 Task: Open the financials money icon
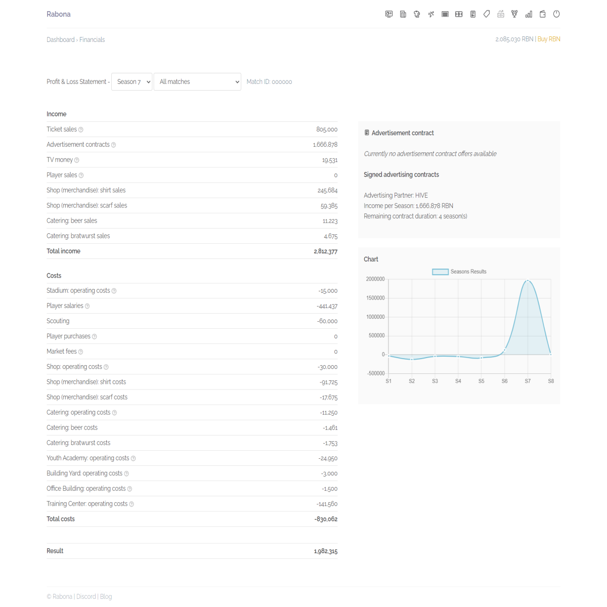pos(501,14)
